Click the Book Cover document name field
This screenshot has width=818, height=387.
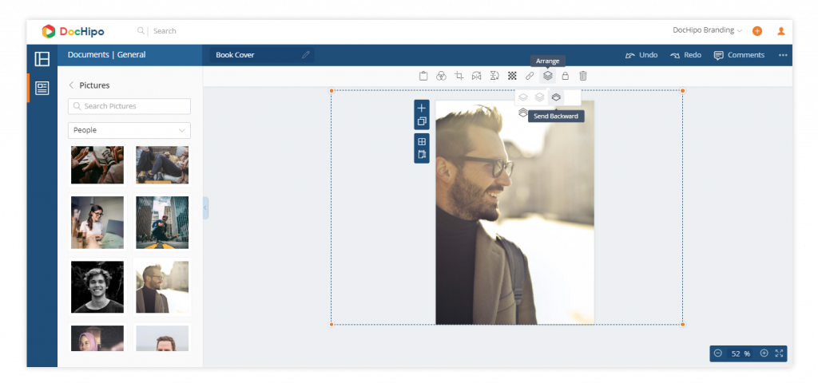point(262,55)
